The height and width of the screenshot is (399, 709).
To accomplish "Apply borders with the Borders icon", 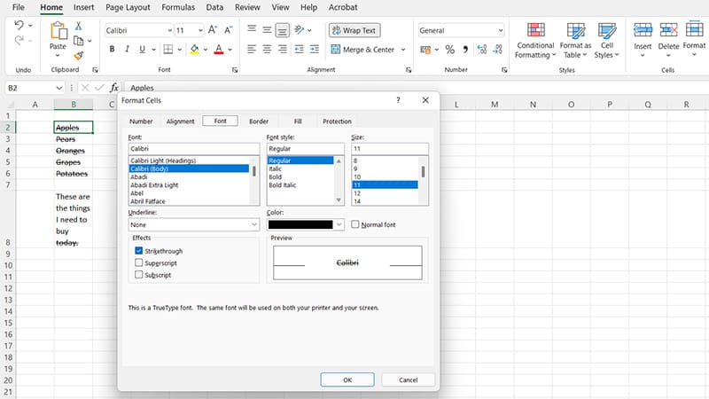I will [168, 49].
